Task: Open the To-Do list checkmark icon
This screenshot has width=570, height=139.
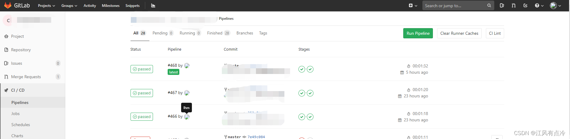Action: (x=525, y=5)
